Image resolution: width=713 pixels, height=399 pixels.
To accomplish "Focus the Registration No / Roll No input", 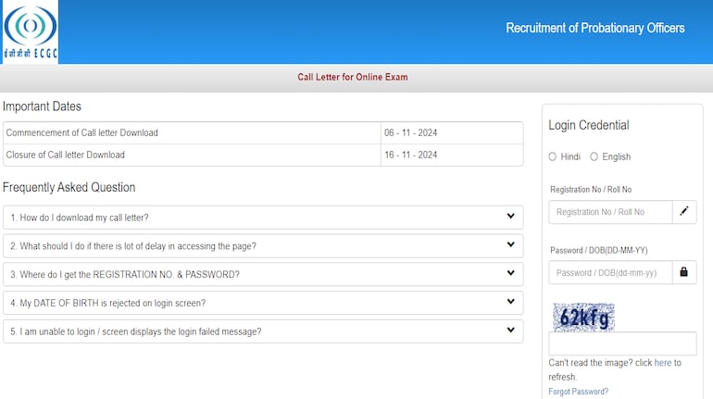I will 610,212.
